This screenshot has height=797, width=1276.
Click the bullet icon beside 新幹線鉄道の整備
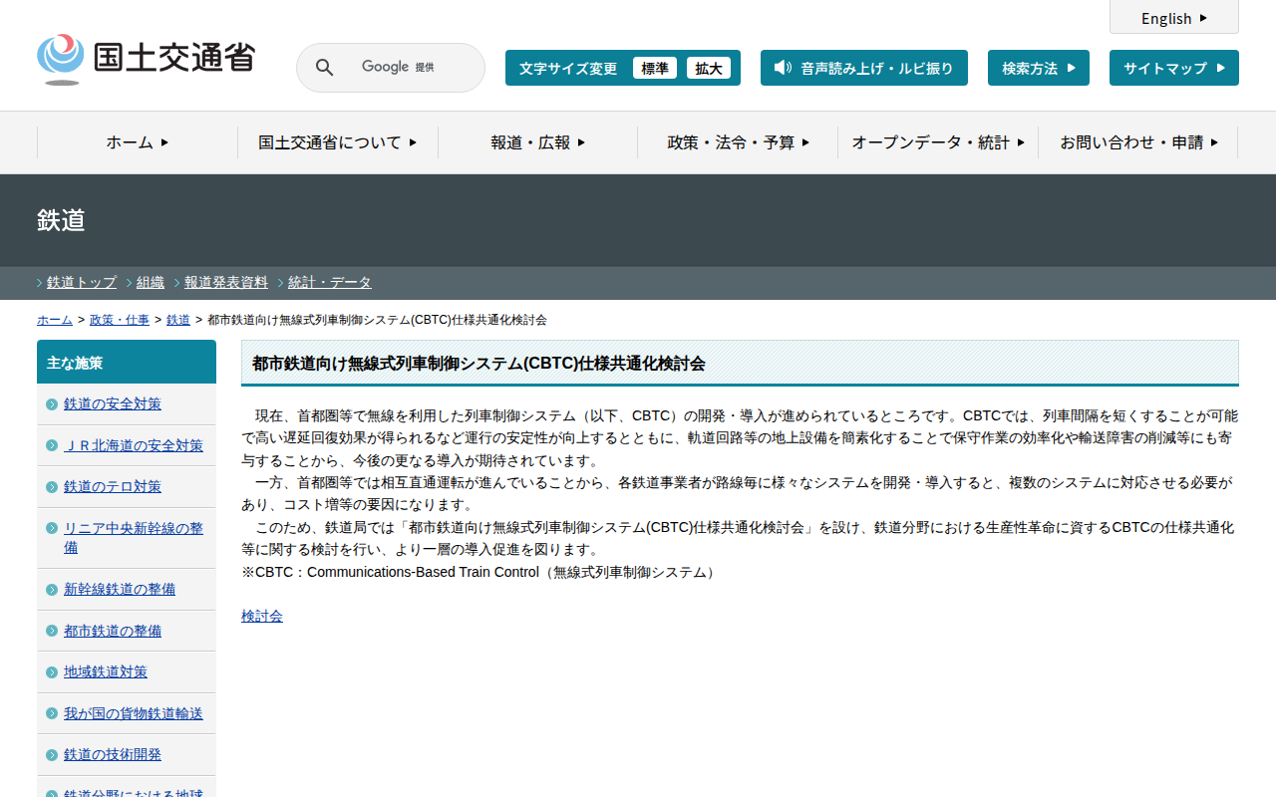tap(52, 590)
